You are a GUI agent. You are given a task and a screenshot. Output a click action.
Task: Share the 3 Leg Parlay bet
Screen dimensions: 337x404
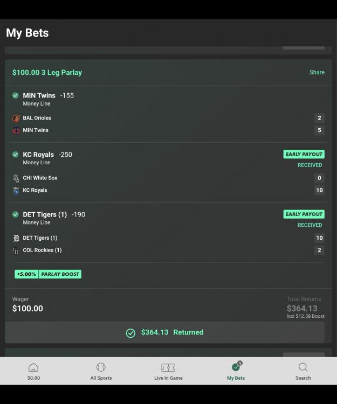pos(317,72)
